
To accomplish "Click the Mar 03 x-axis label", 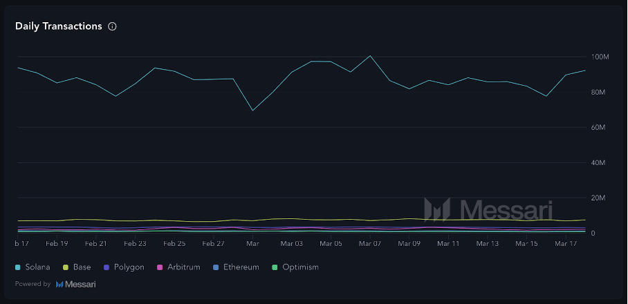I will [x=292, y=244].
